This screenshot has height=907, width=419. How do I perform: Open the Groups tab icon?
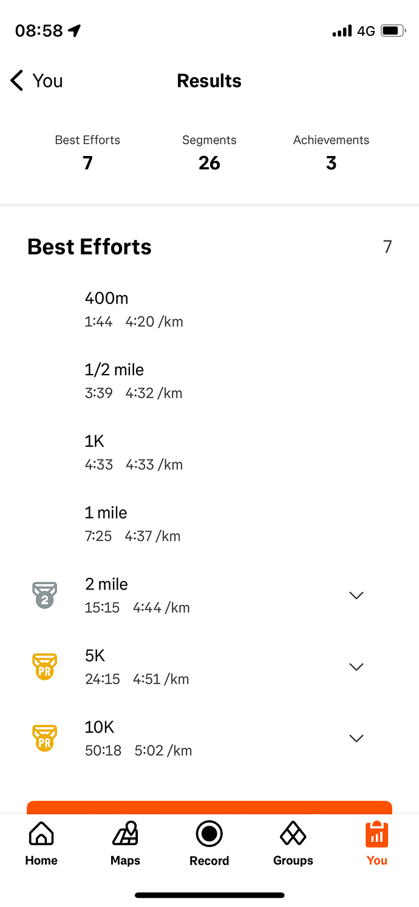coord(293,834)
